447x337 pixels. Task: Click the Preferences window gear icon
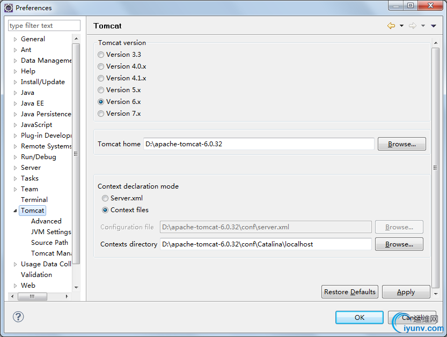tap(9, 8)
